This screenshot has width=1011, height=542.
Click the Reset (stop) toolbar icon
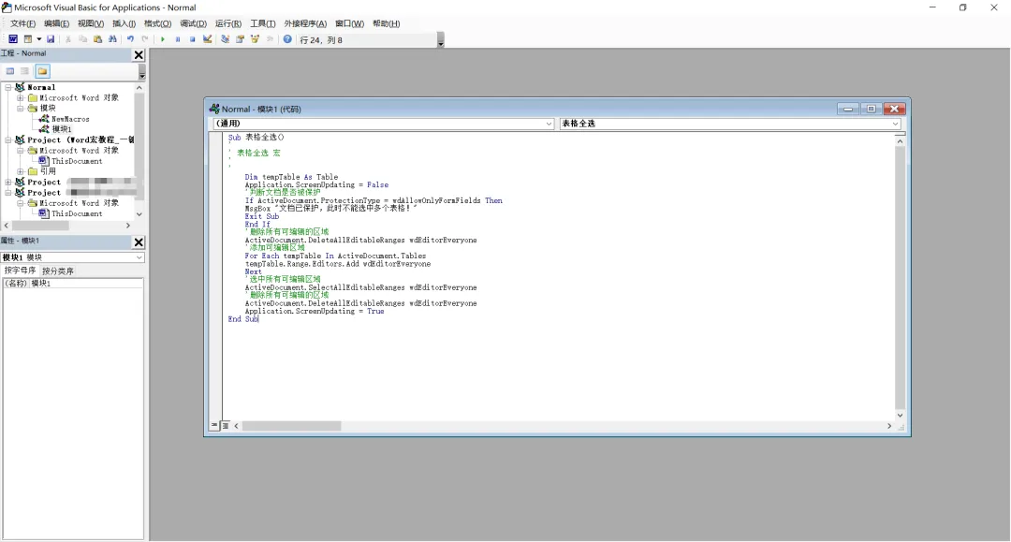(192, 39)
